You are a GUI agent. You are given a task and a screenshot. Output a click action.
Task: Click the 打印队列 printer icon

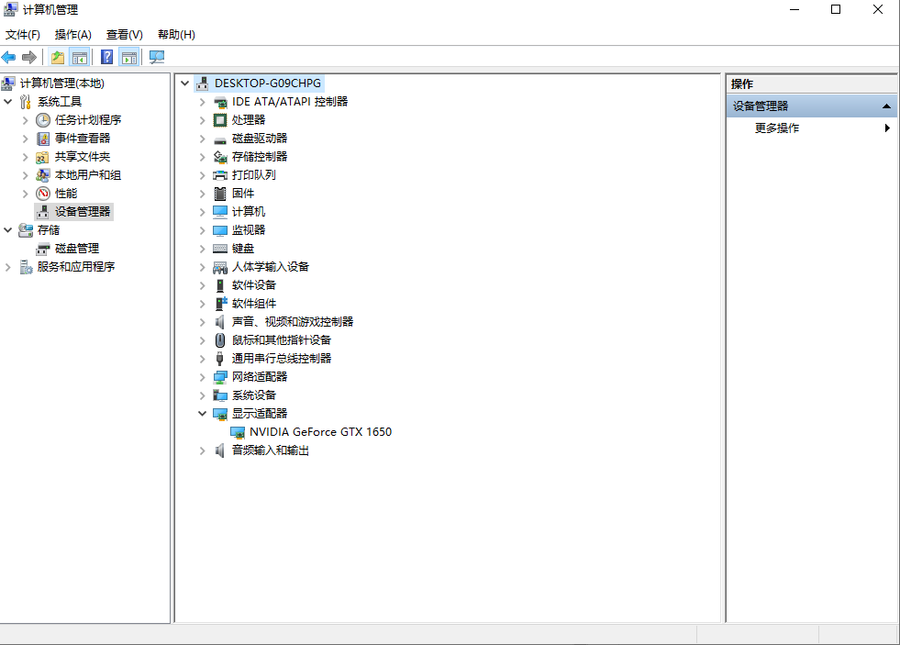click(220, 175)
